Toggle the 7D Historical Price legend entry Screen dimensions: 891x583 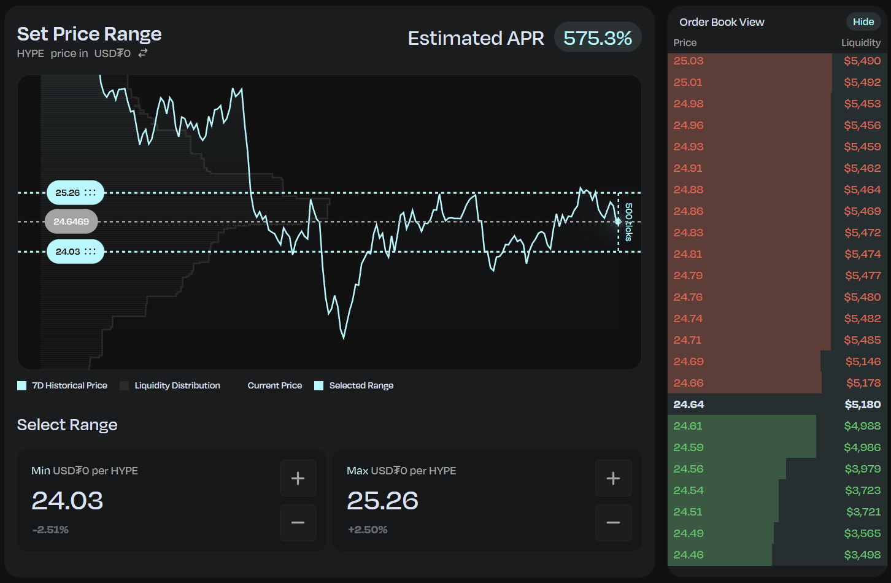(62, 385)
